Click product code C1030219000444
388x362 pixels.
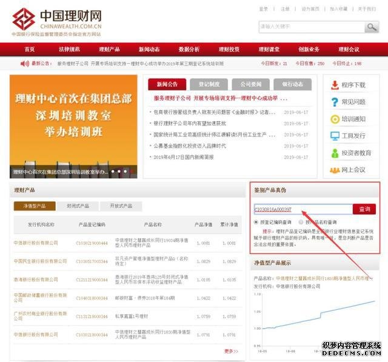pyautogui.click(x=92, y=243)
